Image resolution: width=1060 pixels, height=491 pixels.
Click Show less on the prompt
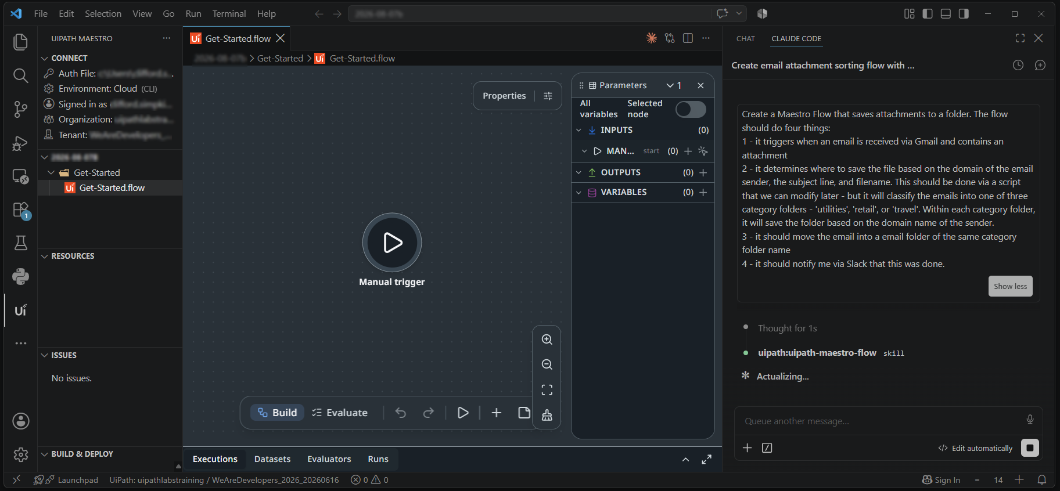coord(1010,286)
